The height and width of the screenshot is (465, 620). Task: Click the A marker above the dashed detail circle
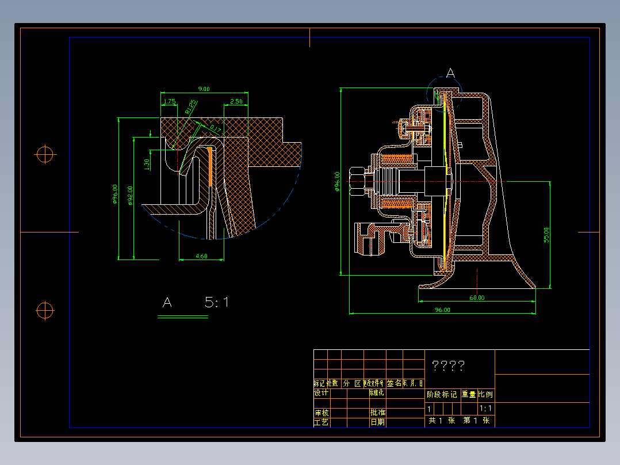pyautogui.click(x=450, y=73)
